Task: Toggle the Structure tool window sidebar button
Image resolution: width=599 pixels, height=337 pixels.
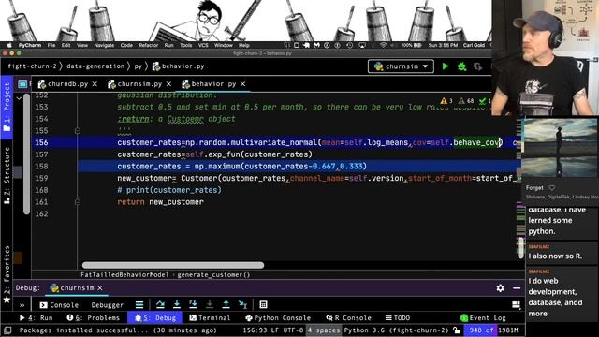Action: point(7,175)
